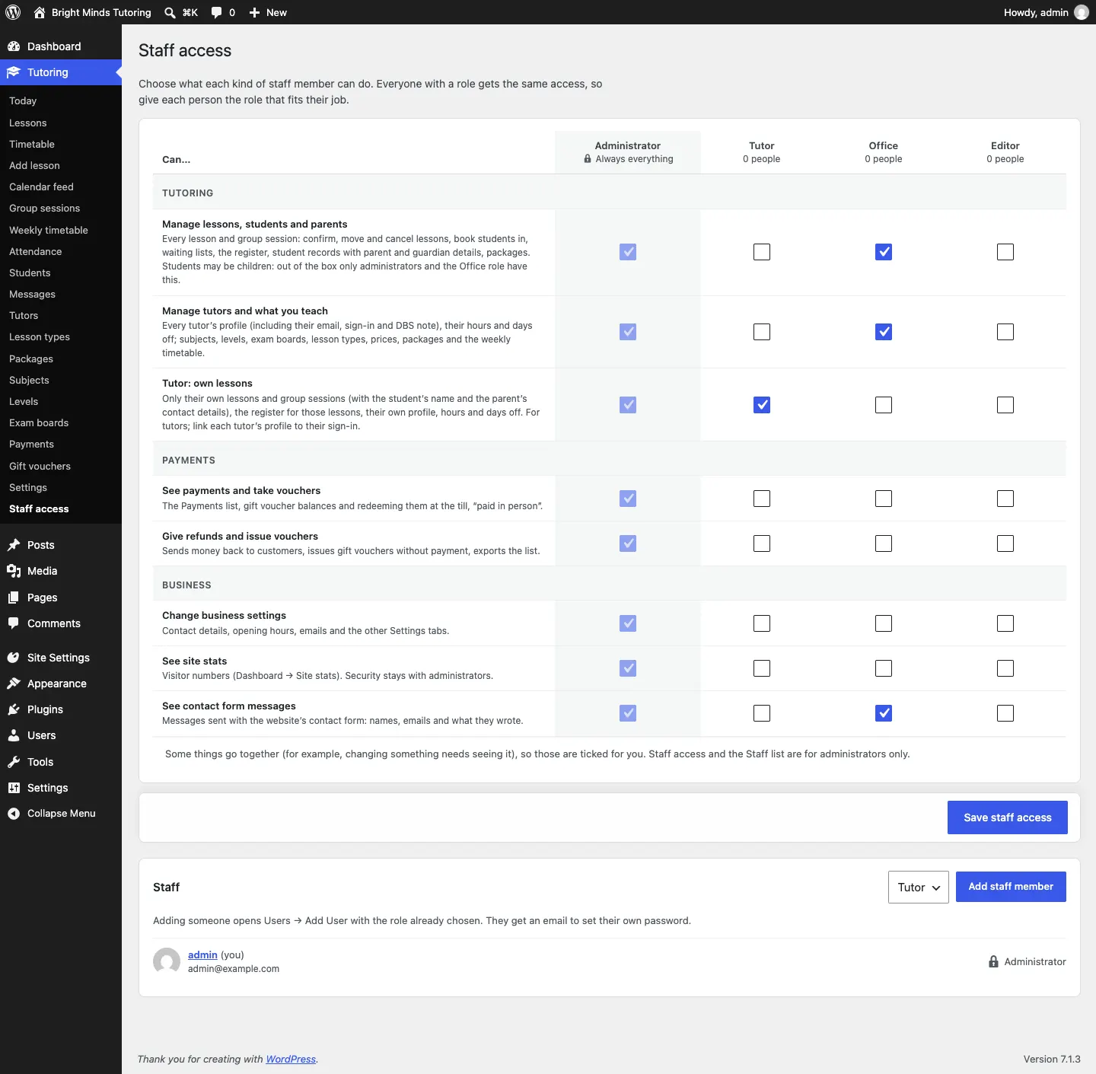Go to Students in the Tutoring menu

(30, 272)
